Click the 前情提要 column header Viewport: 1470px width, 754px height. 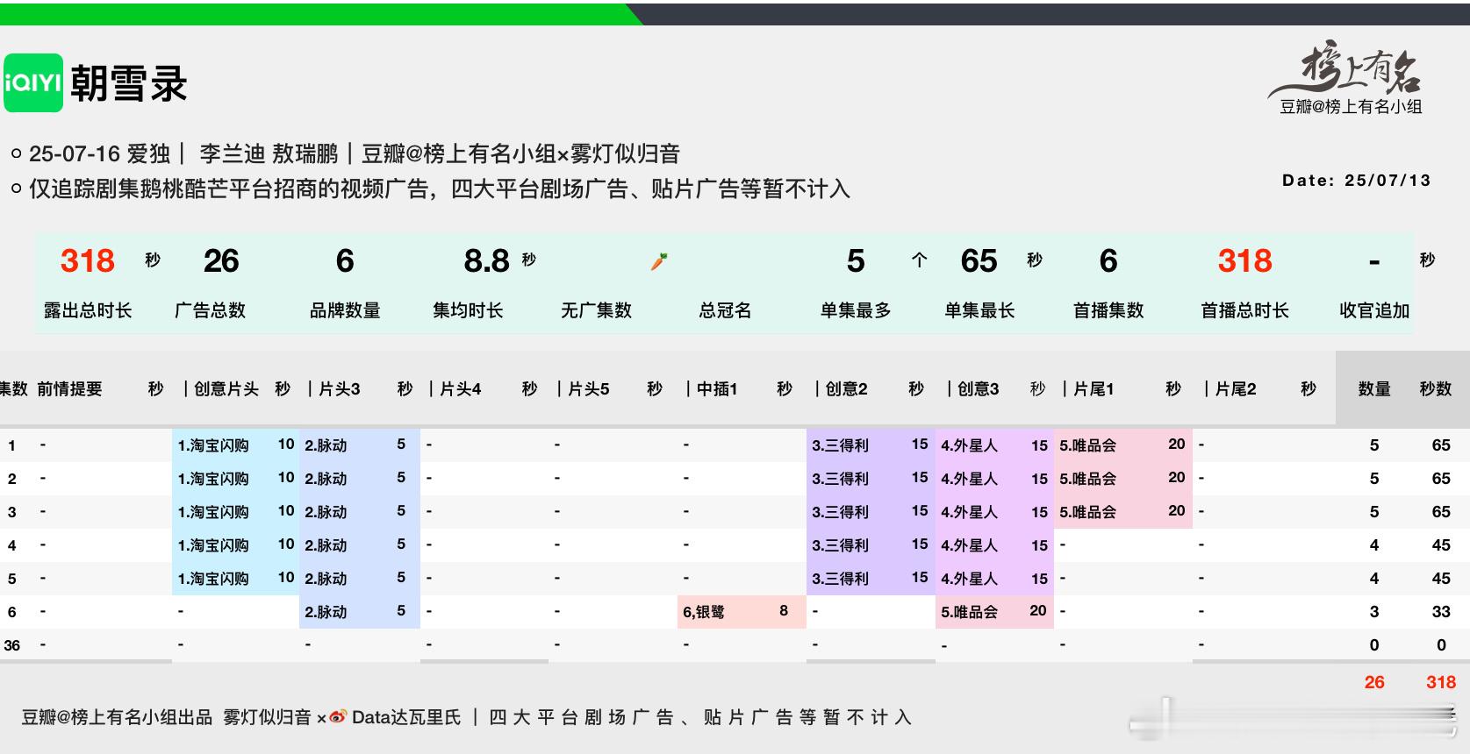pos(69,388)
